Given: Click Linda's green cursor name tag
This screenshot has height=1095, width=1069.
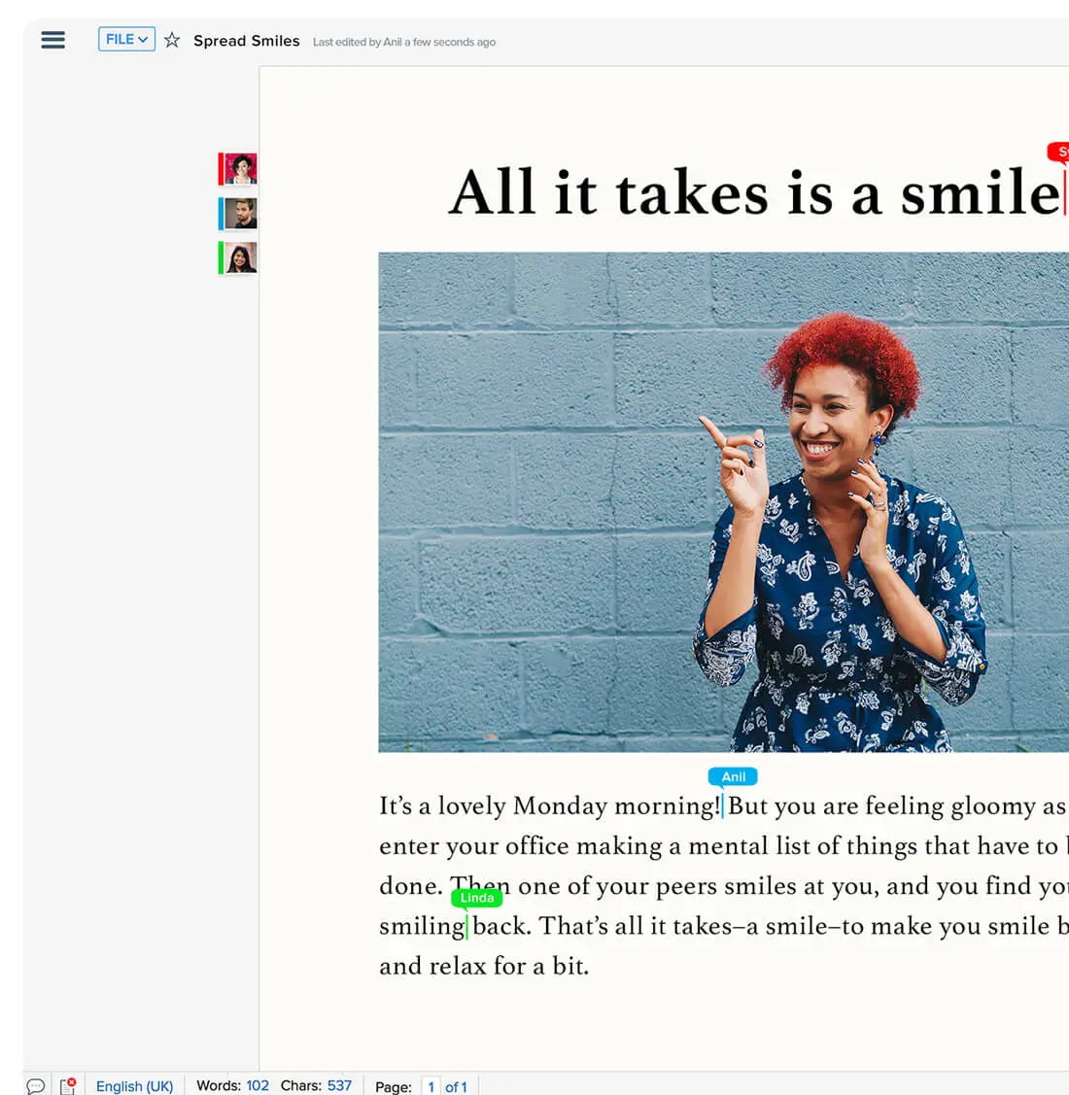Looking at the screenshot, I should point(476,898).
